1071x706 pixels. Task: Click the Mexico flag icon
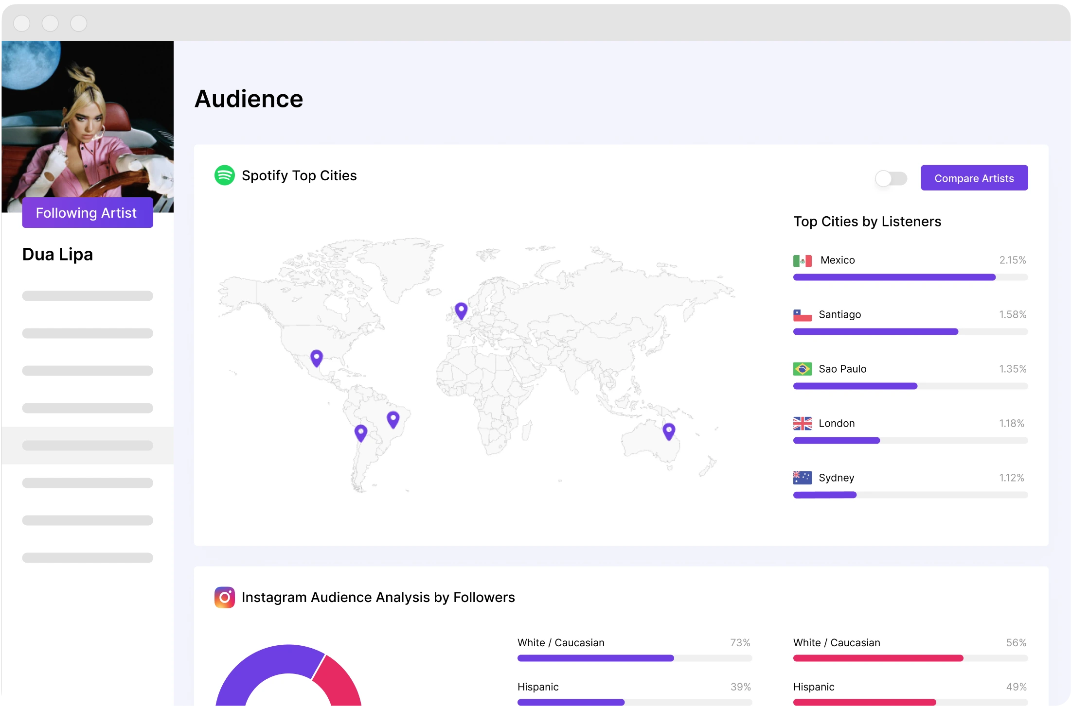802,261
